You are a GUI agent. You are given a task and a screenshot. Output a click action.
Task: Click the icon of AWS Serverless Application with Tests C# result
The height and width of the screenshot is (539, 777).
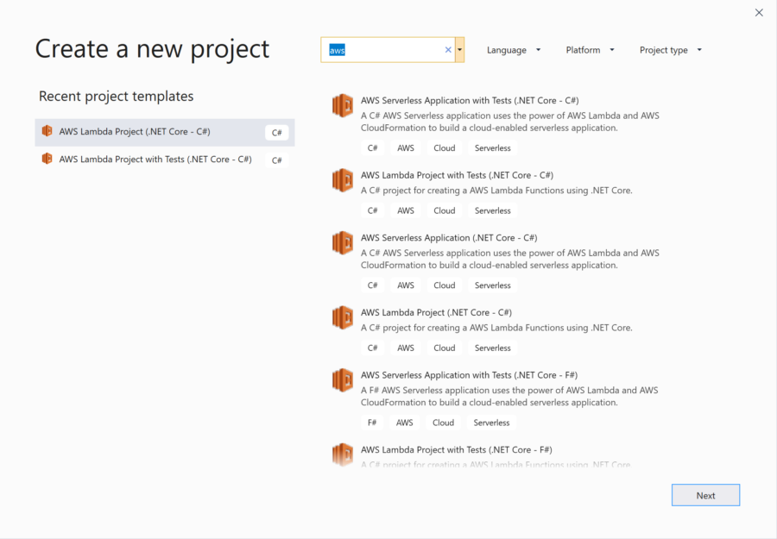click(x=343, y=105)
